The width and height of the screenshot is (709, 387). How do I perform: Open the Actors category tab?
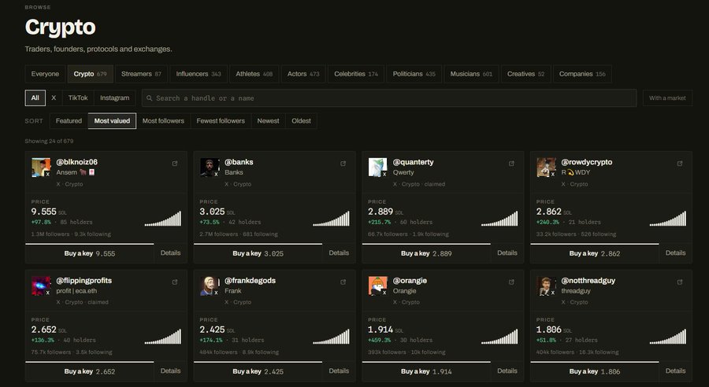pos(303,74)
